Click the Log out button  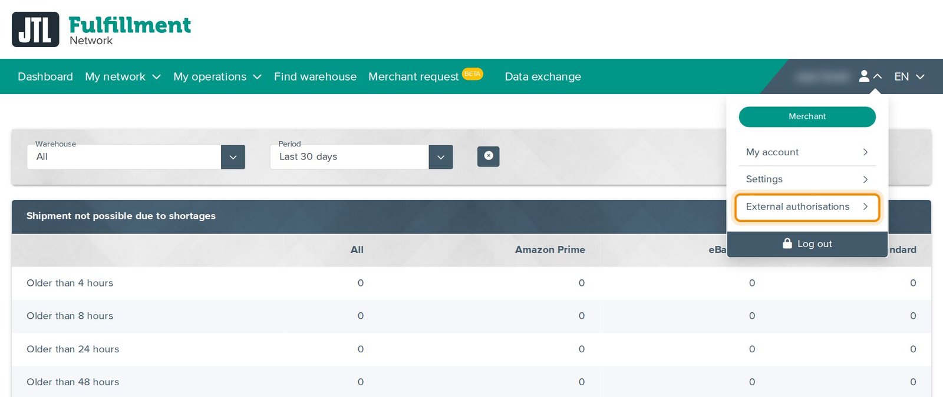coord(807,244)
